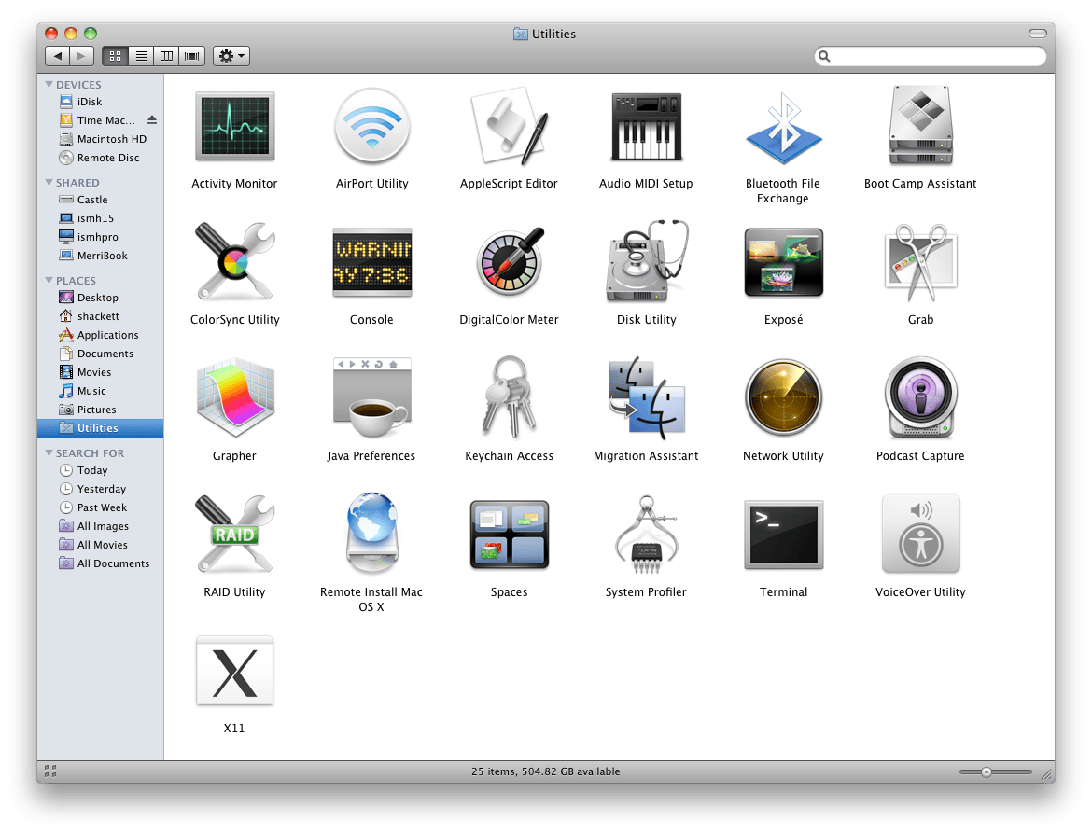This screenshot has height=834, width=1092.
Task: Select Macintosh HD in the sidebar
Action: (100, 139)
